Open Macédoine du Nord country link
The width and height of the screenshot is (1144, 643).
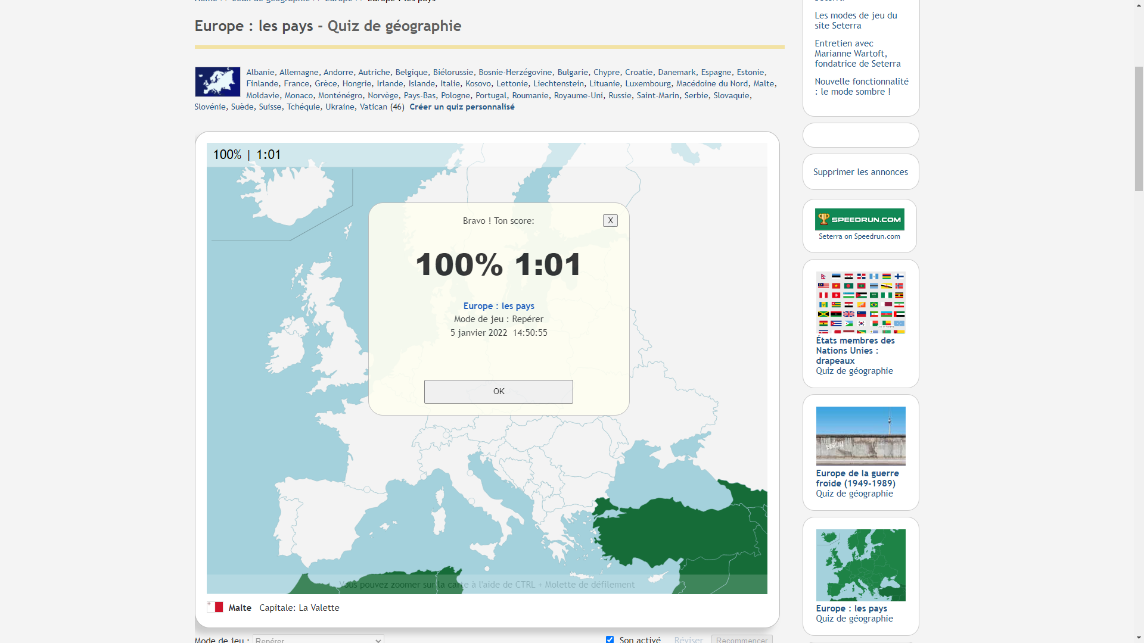[x=712, y=83]
